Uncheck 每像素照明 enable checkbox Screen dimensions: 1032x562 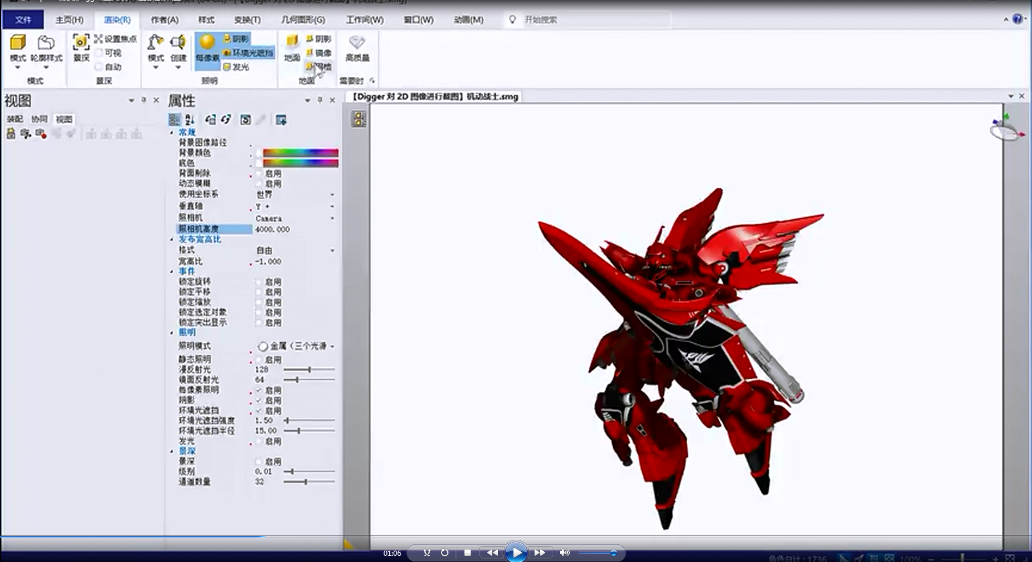(x=259, y=390)
